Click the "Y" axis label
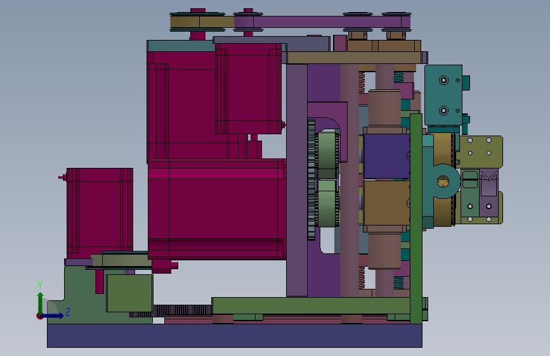 40,285
